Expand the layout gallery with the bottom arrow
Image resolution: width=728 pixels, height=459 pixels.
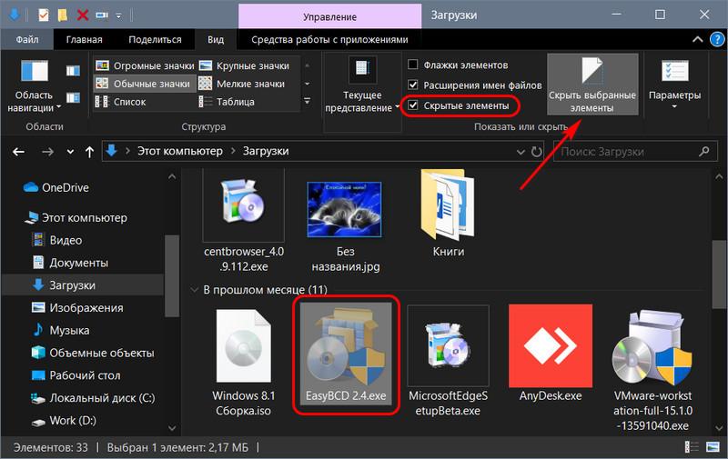(x=307, y=101)
